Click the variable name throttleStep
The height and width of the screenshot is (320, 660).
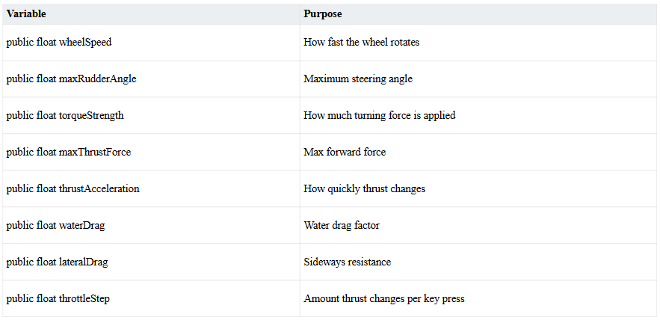tap(85, 299)
